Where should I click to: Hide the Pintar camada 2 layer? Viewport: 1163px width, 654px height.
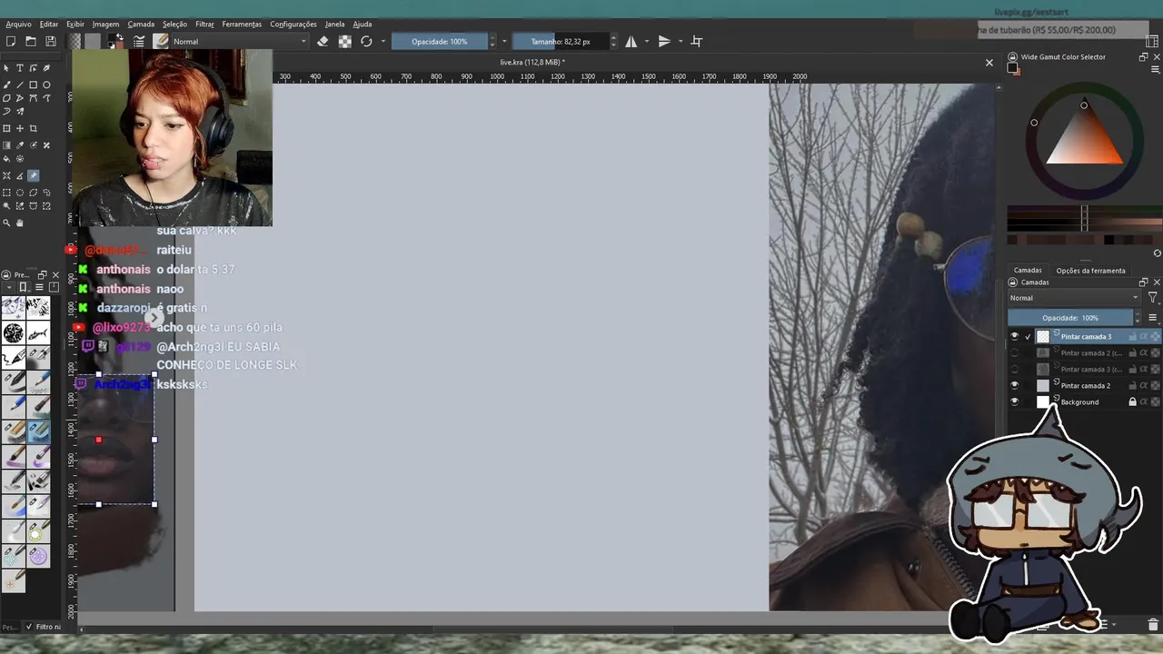1015,385
